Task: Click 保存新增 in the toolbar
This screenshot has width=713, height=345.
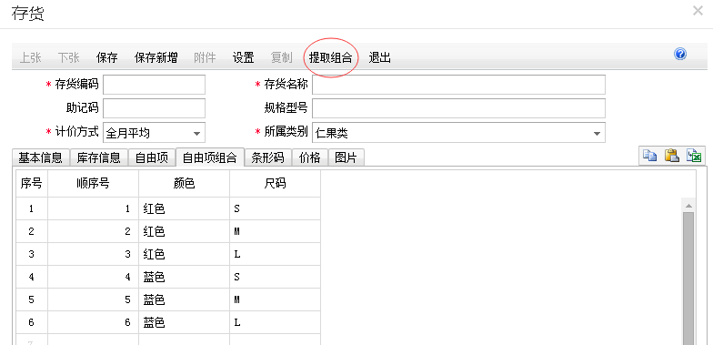Action: click(x=156, y=58)
